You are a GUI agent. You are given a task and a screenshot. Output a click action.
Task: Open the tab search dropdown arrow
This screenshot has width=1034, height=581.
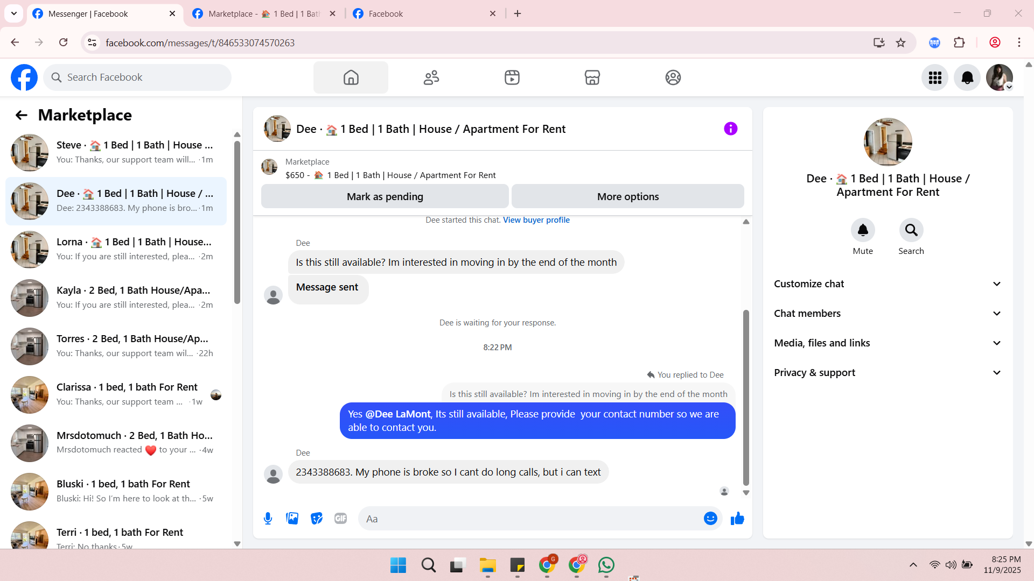point(14,13)
